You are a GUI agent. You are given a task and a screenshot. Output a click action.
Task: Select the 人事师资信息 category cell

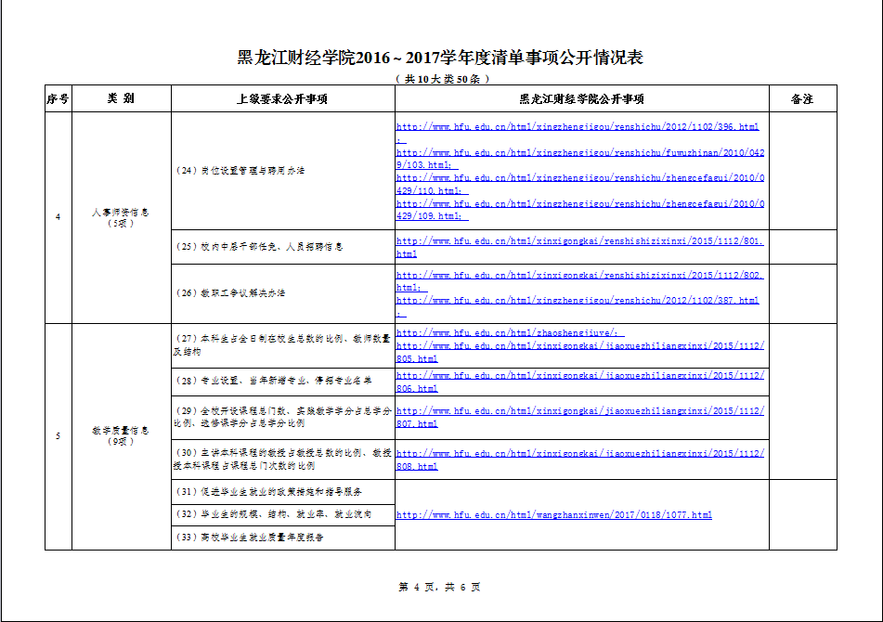click(121, 217)
